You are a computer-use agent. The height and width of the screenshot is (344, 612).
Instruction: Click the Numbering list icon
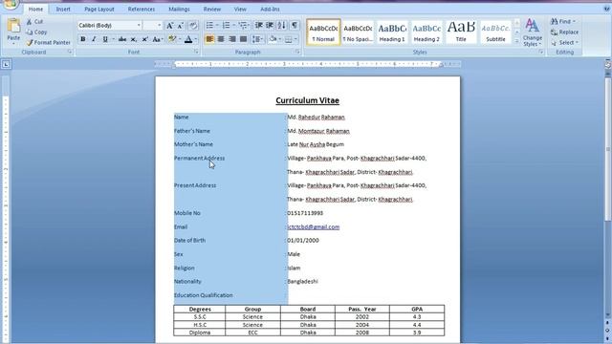pyautogui.click(x=226, y=26)
